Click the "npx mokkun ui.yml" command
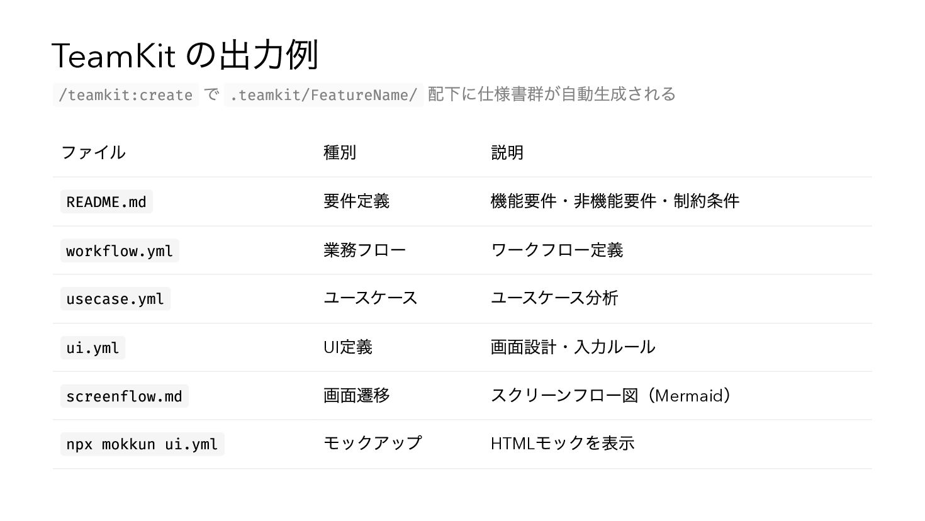925x521 pixels. pos(142,444)
